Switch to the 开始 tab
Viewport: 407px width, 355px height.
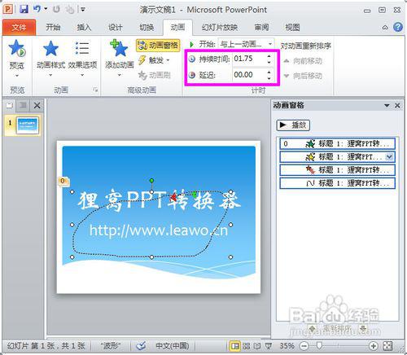coord(53,27)
